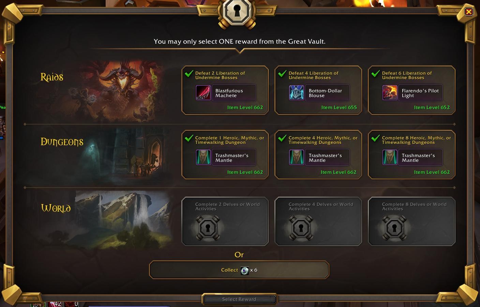
Task: Click the token icon in the Collect option
Action: (x=244, y=271)
